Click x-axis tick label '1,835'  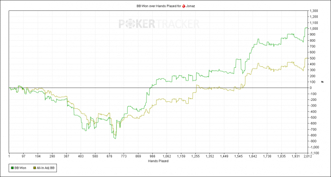tap(281, 157)
